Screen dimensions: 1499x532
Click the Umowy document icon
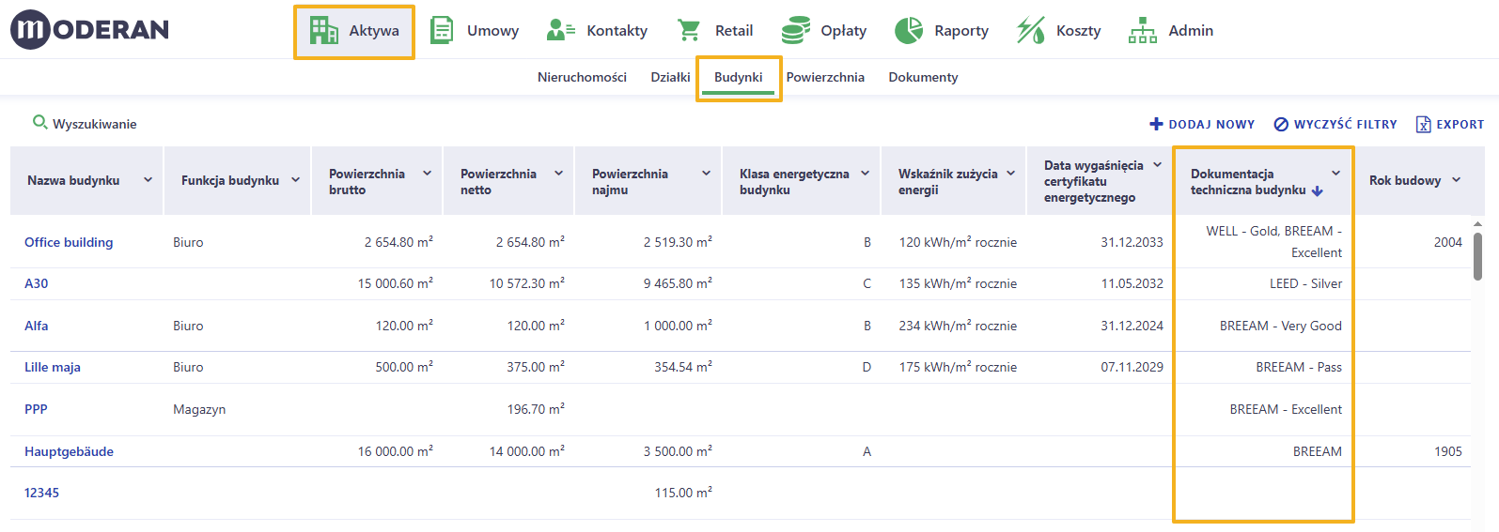click(x=442, y=30)
